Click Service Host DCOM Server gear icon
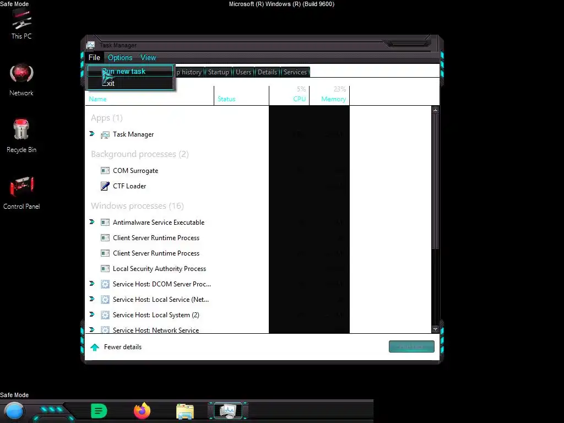 (105, 284)
